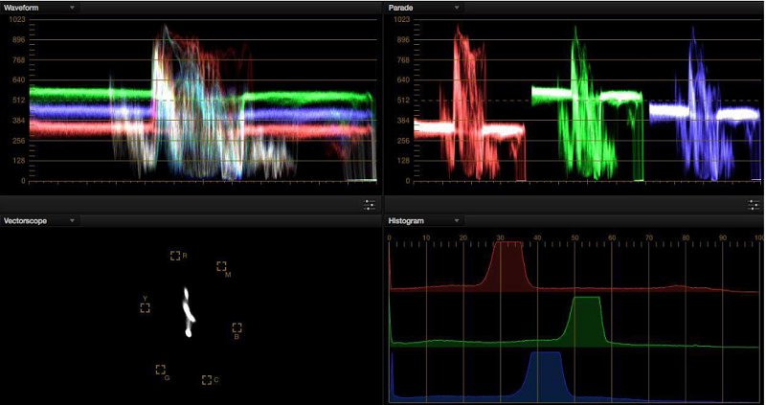The image size is (766, 405).
Task: Open the Parade scope settings icon
Action: coord(754,205)
